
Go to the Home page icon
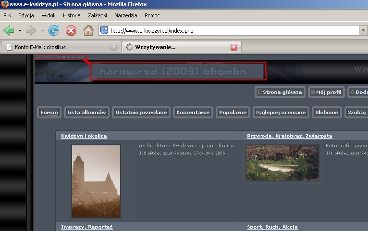point(88,30)
